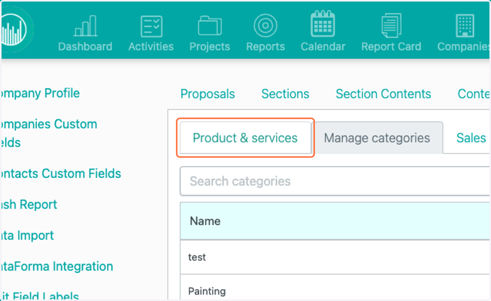Screen dimensions: 491x301
Task: Click the Search categories field
Action: coord(335,181)
